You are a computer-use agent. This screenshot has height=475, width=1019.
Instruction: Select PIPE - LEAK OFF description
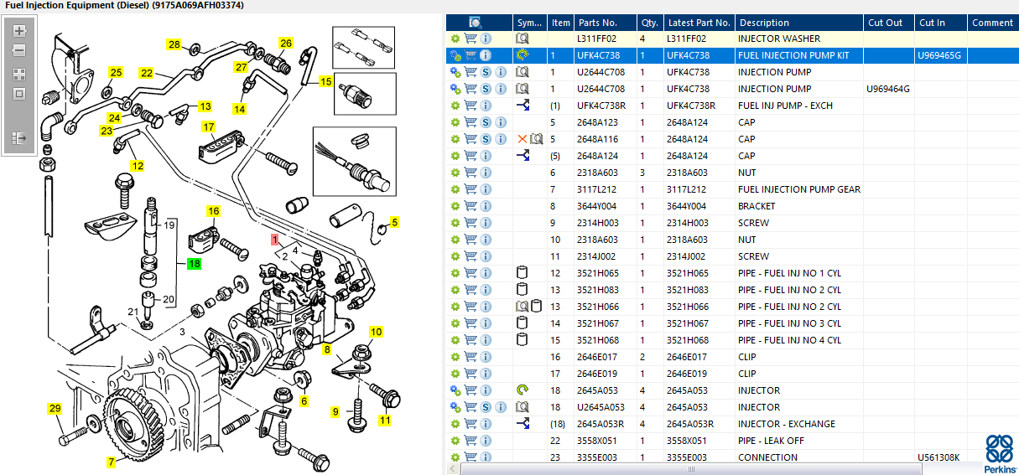point(771,441)
